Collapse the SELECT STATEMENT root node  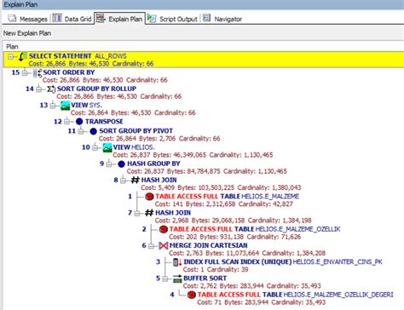[x=11, y=57]
